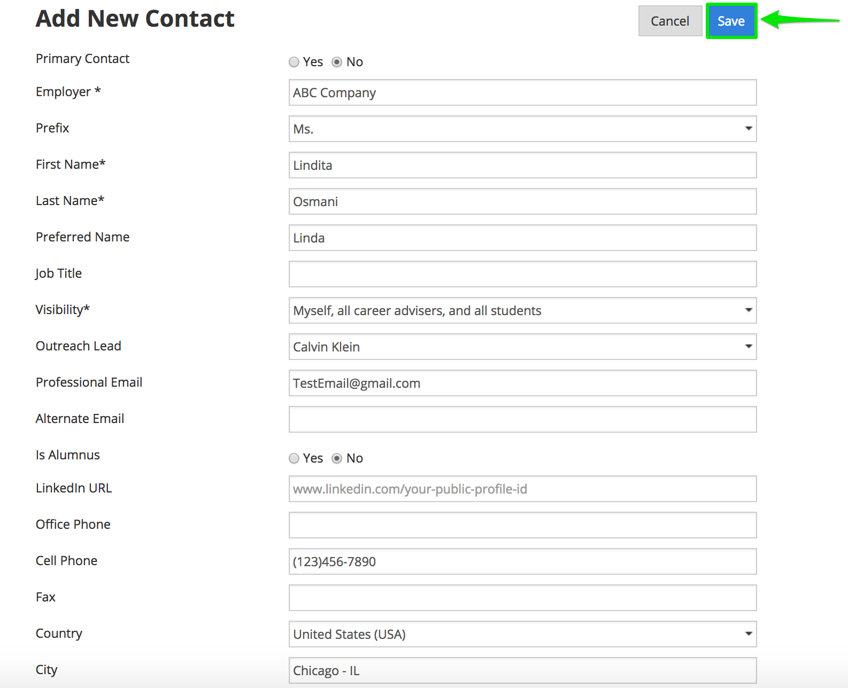Click the Cell Phone field
848x688 pixels.
(x=522, y=561)
